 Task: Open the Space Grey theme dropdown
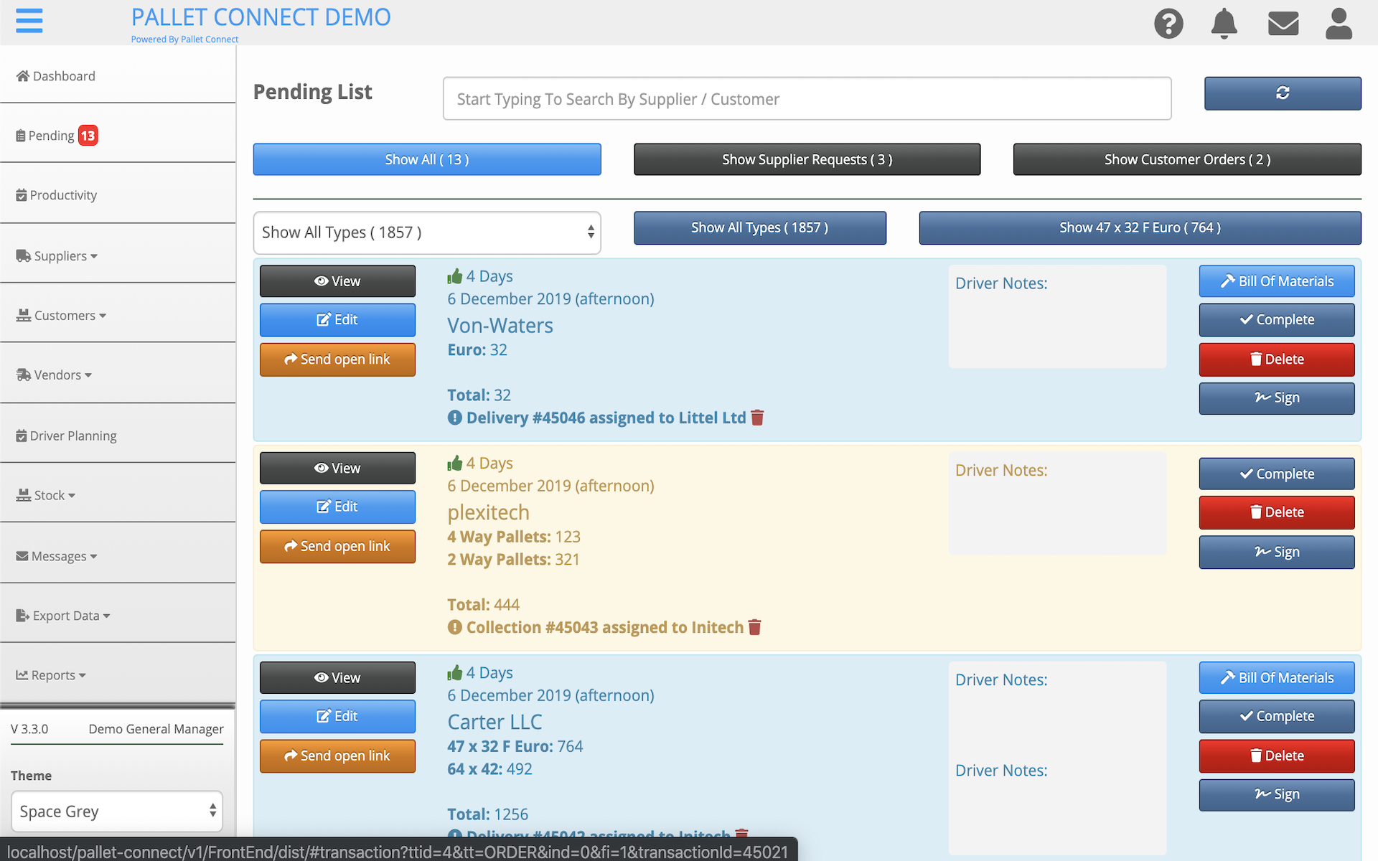[x=117, y=811]
